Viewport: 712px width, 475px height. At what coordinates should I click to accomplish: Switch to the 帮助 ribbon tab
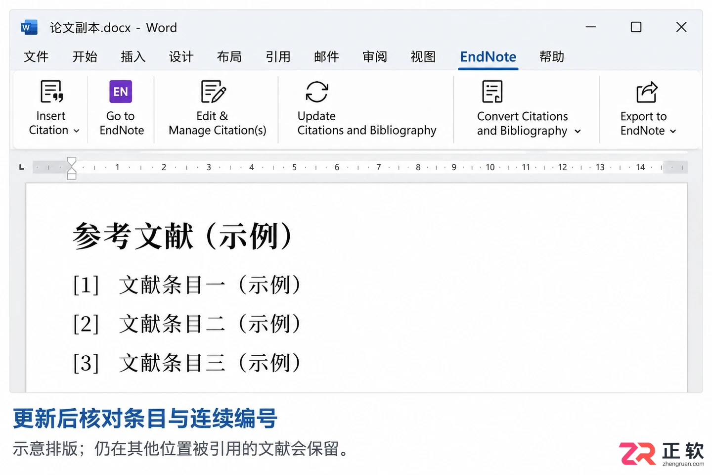point(552,57)
